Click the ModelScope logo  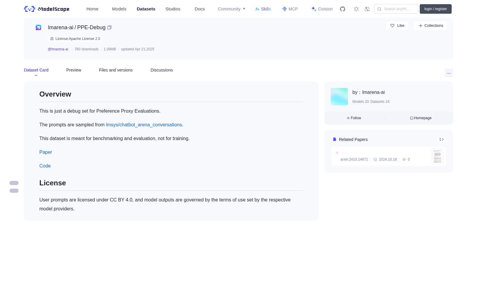click(x=47, y=9)
